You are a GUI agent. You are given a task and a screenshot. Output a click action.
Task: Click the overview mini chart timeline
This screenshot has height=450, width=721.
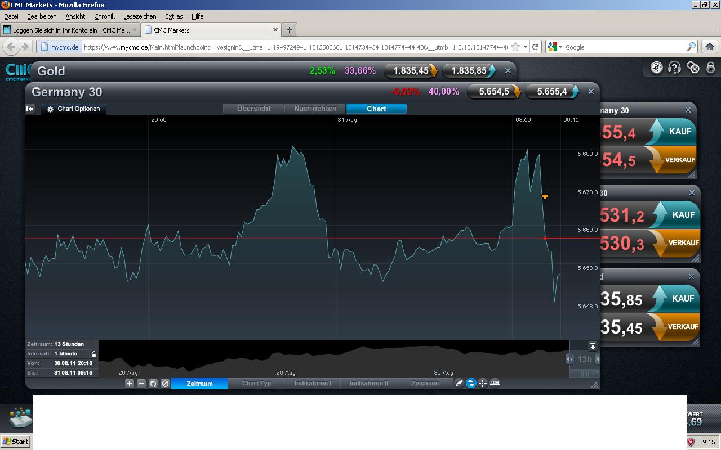pyautogui.click(x=334, y=359)
